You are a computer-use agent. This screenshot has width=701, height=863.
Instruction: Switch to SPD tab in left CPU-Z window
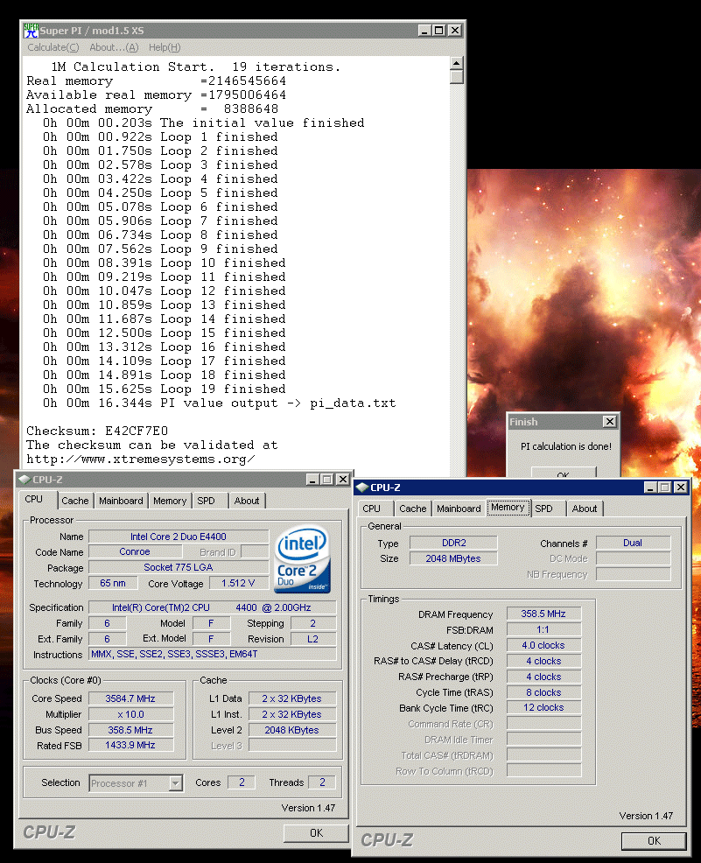207,501
